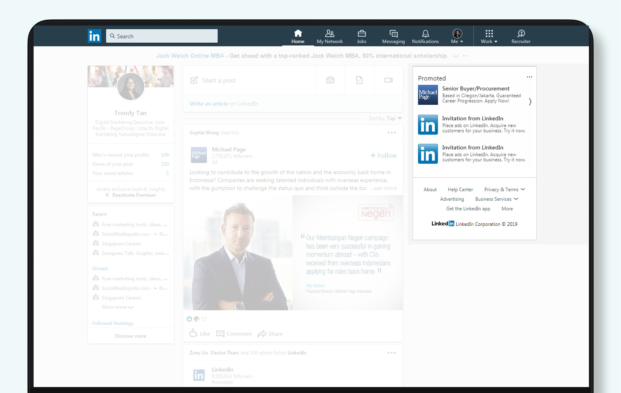This screenshot has width=621, height=393.
Task: Open the Membangun Negeri post image
Action: (293, 253)
